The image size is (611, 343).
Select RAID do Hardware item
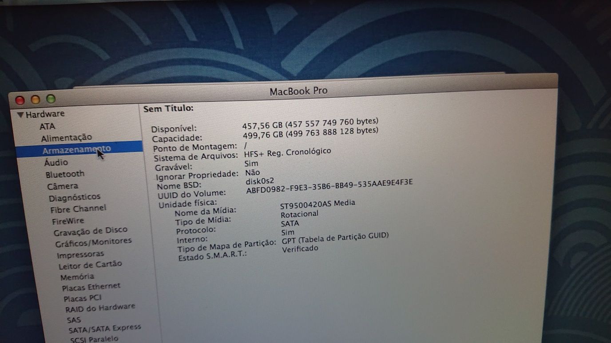[100, 308]
